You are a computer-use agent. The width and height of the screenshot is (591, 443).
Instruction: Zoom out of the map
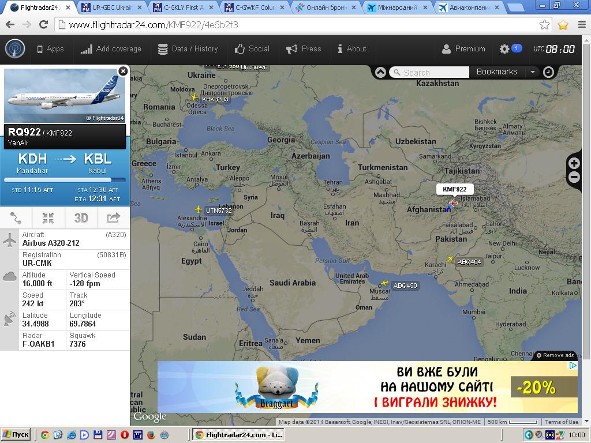574,177
